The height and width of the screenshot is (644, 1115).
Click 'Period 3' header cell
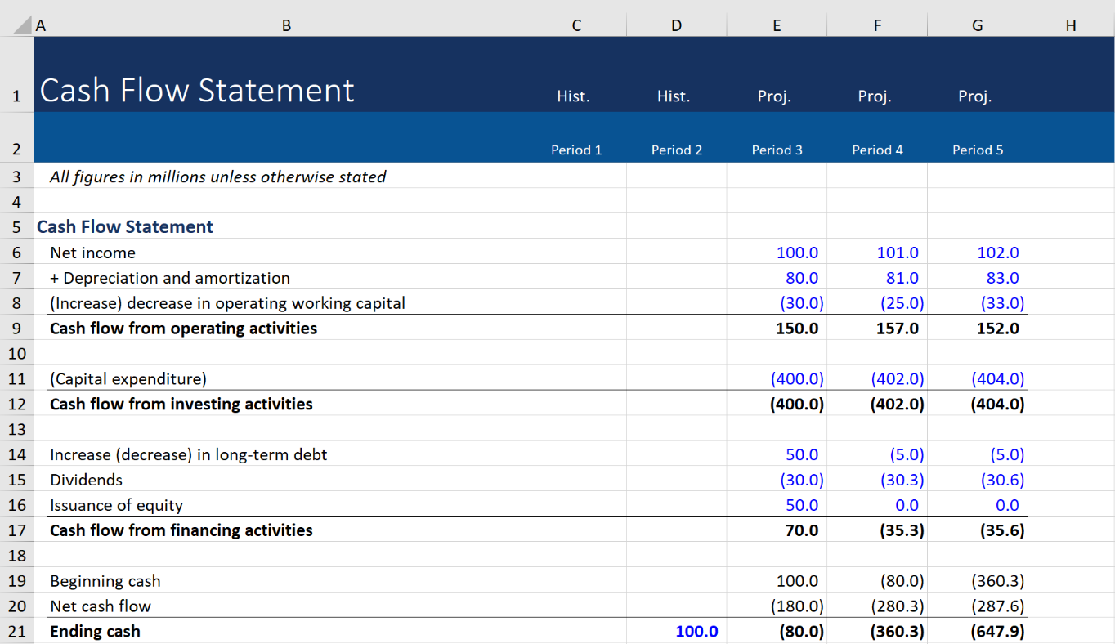(x=777, y=150)
